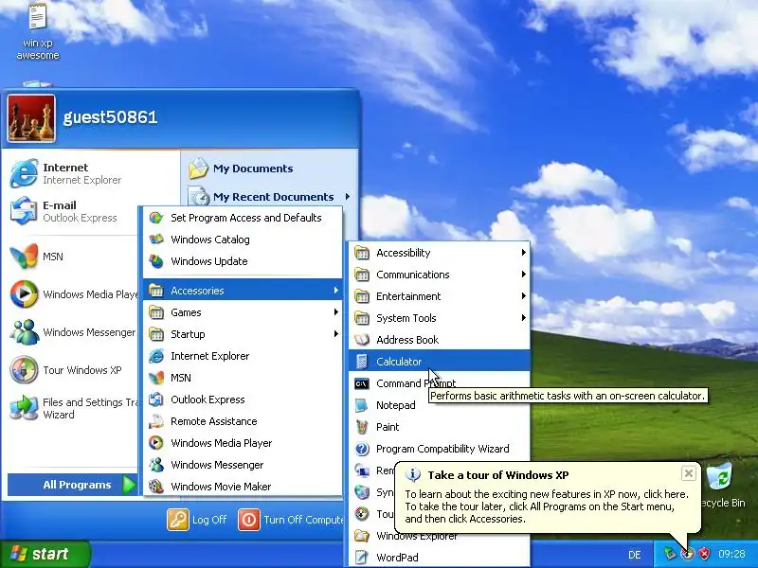Open Address Book entry
The image size is (758, 568).
439,340
